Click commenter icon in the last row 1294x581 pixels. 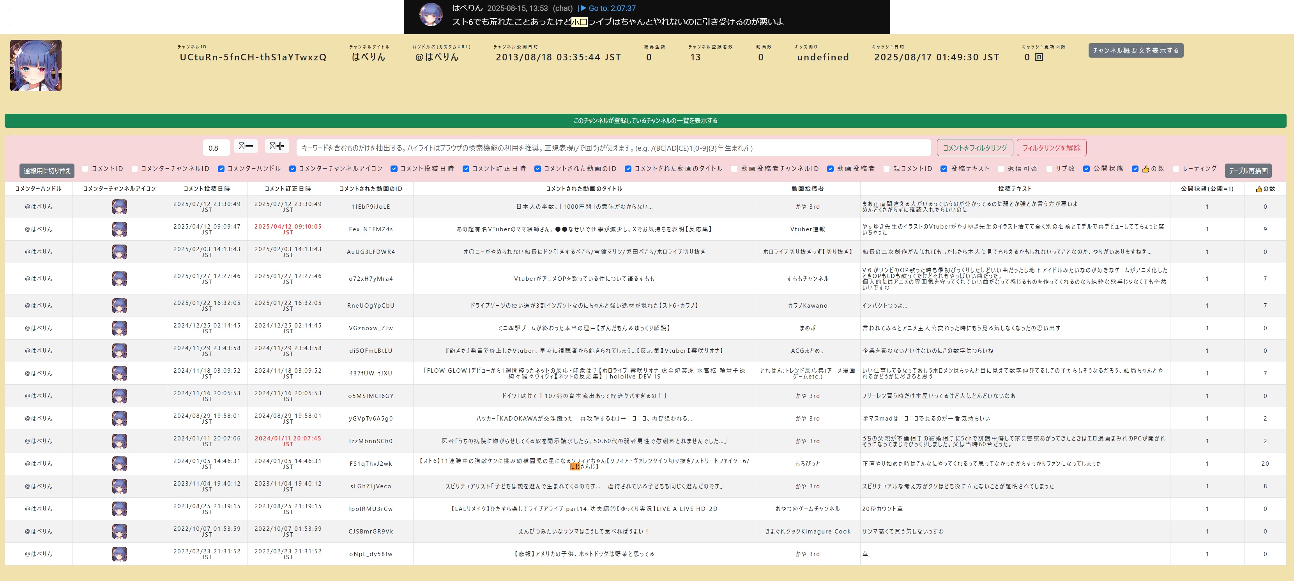pyautogui.click(x=119, y=554)
